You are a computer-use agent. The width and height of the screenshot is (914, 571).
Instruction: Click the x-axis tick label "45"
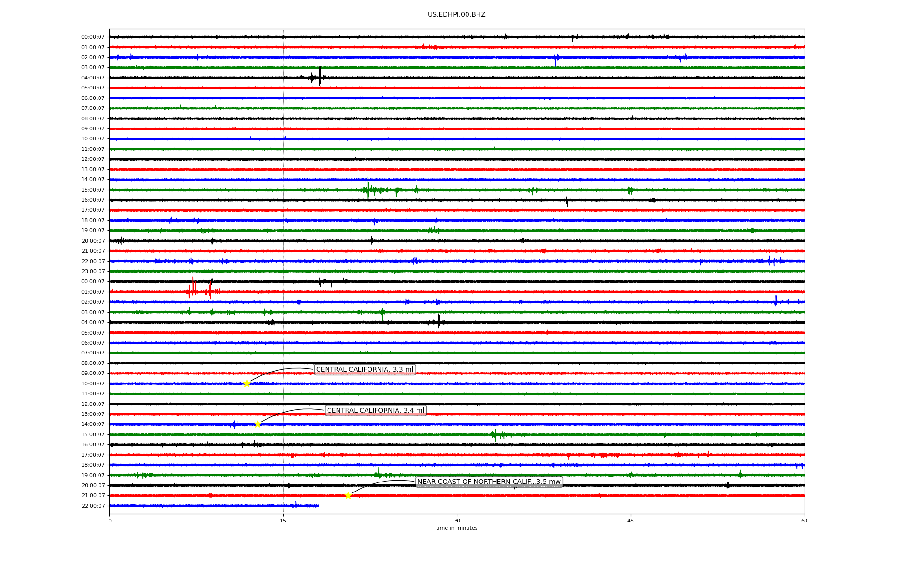631,521
